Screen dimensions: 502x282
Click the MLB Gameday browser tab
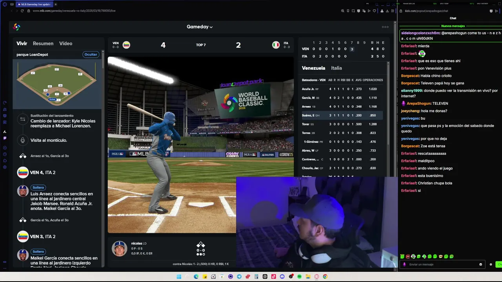click(x=35, y=4)
